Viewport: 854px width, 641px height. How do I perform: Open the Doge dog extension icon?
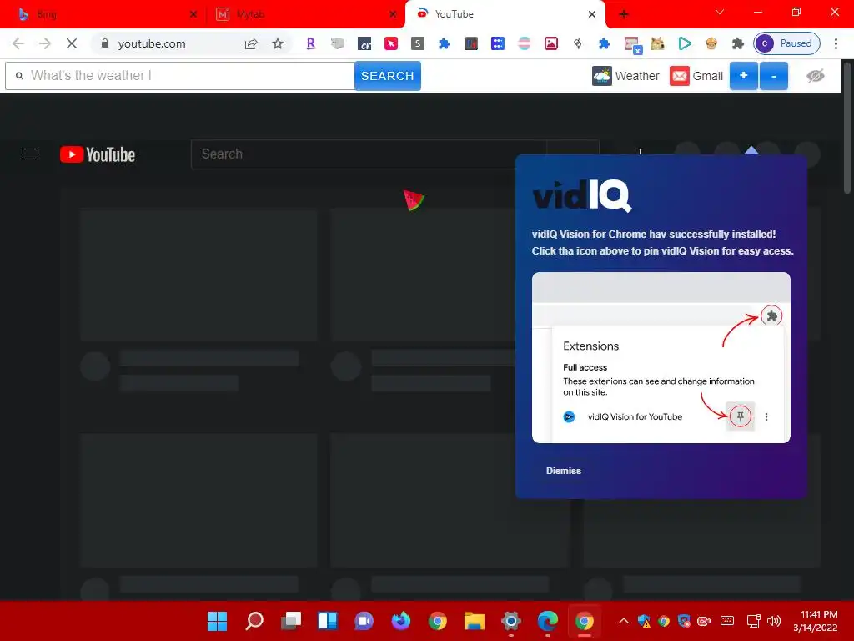point(658,43)
